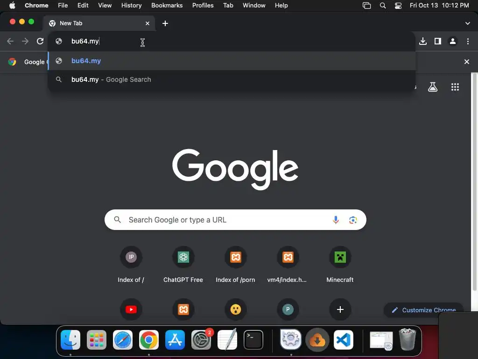Open the surprised emoji shortcut tile
Screen dimensions: 478x359
pyautogui.click(x=235, y=309)
